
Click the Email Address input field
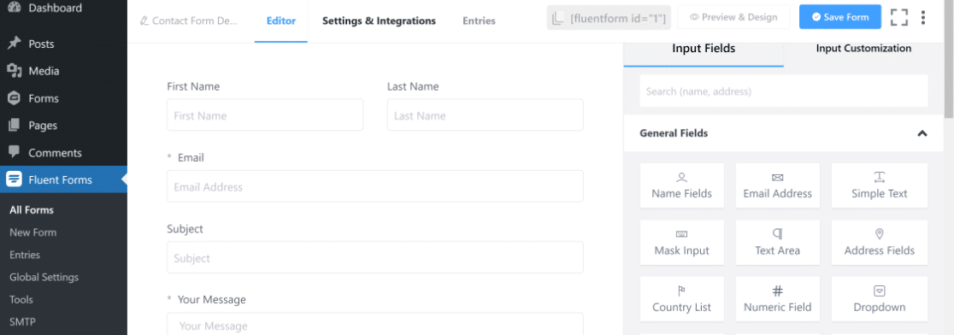(x=375, y=186)
